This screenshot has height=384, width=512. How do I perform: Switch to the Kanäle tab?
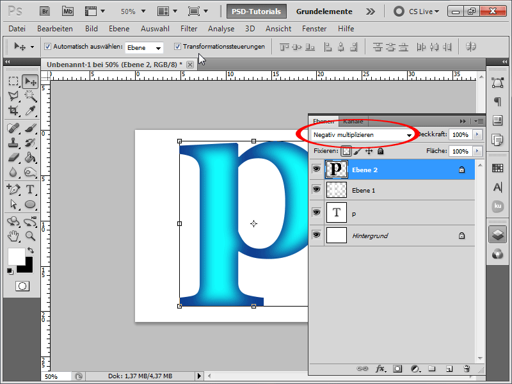pyautogui.click(x=353, y=121)
